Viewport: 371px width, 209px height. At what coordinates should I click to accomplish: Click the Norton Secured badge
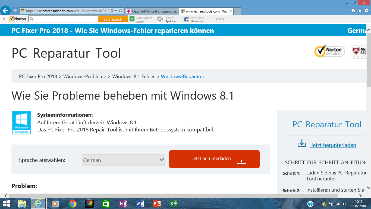coord(329,51)
